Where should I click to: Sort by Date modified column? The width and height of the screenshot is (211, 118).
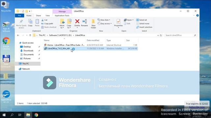93,40
